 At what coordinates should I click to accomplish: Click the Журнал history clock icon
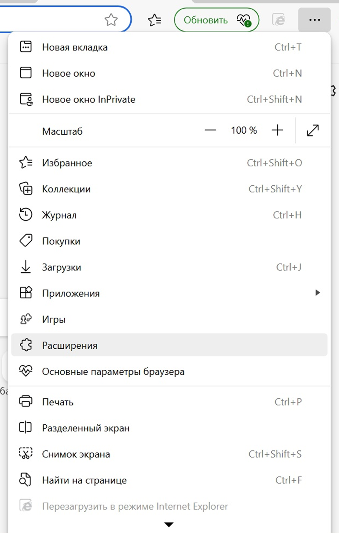(x=26, y=215)
